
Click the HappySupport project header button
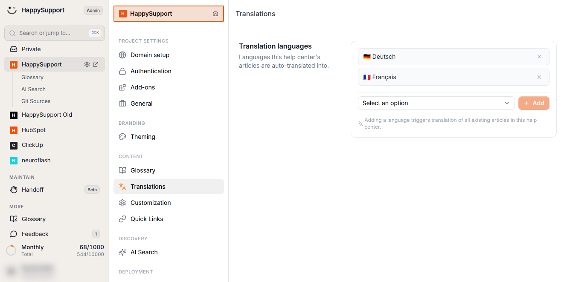point(169,14)
